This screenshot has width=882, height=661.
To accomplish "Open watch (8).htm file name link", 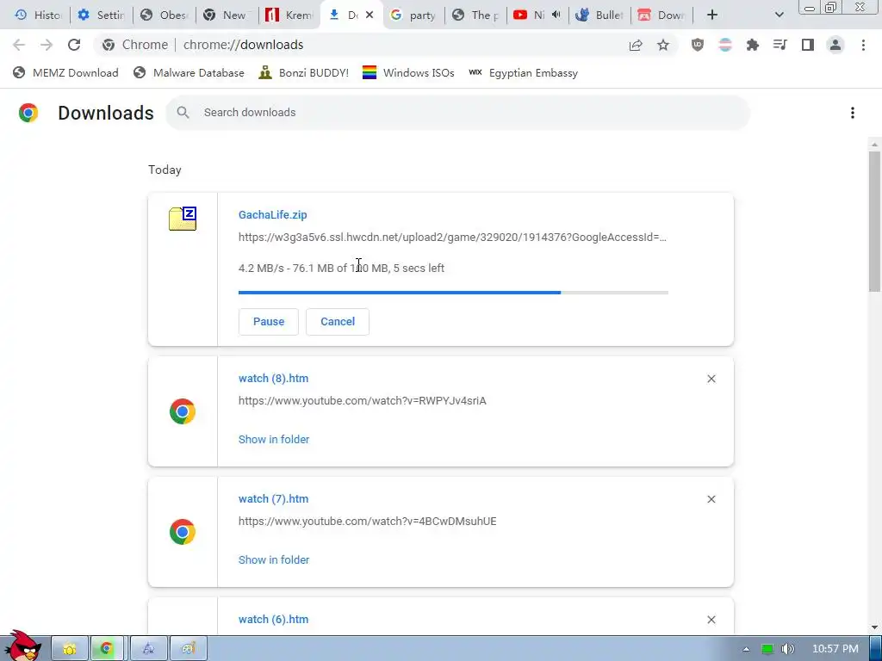I will coord(273,379).
